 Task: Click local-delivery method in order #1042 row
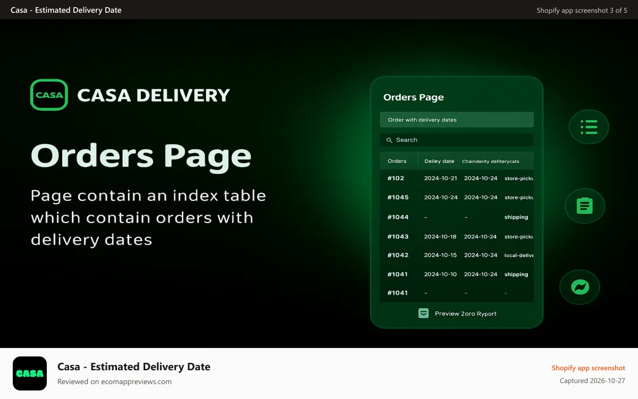519,255
